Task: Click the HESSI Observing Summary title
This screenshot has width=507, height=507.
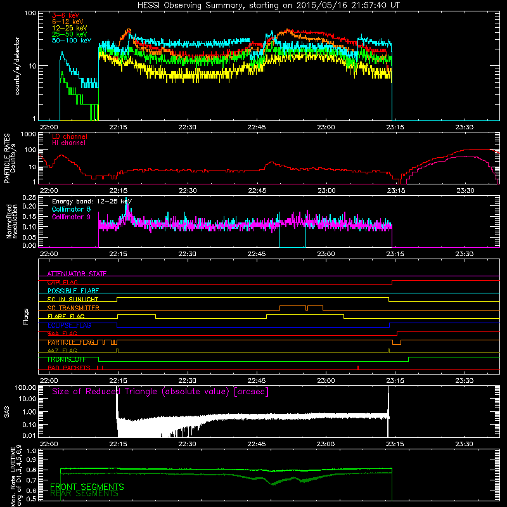Action: [268, 6]
